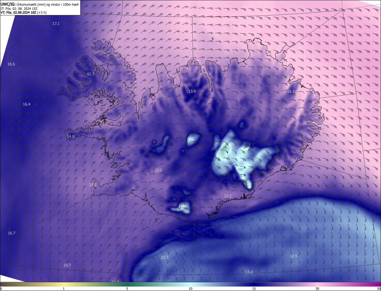
Task: Click the color scale tick labeled 15
Action: tap(254, 289)
